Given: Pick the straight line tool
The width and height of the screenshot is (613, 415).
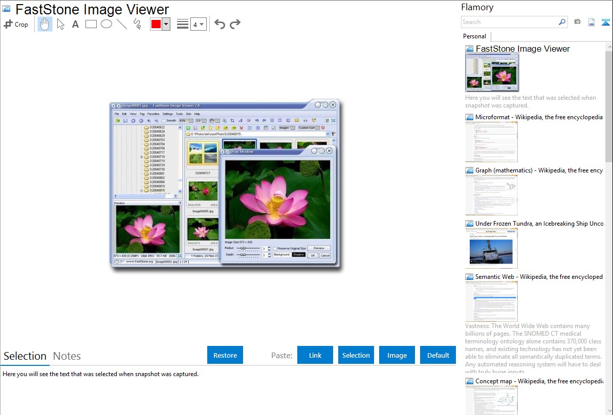Looking at the screenshot, I should click(122, 24).
